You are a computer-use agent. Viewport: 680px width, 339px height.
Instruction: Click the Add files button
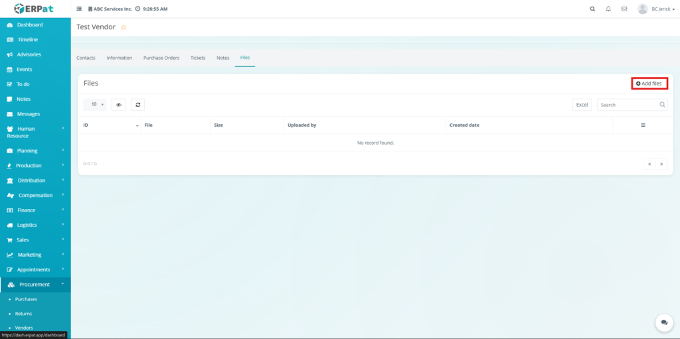pos(649,84)
